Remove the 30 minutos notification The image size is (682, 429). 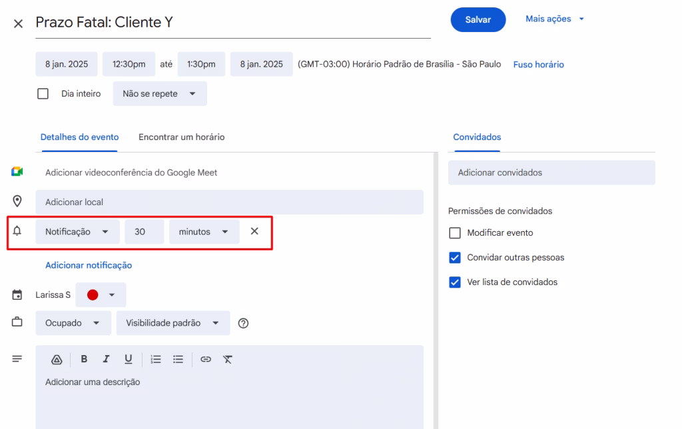(254, 231)
